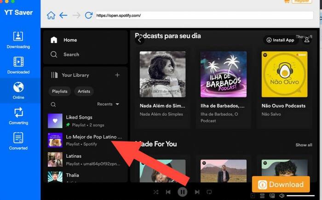Select the Online globe tab
The height and width of the screenshot is (200, 322).
(18, 91)
